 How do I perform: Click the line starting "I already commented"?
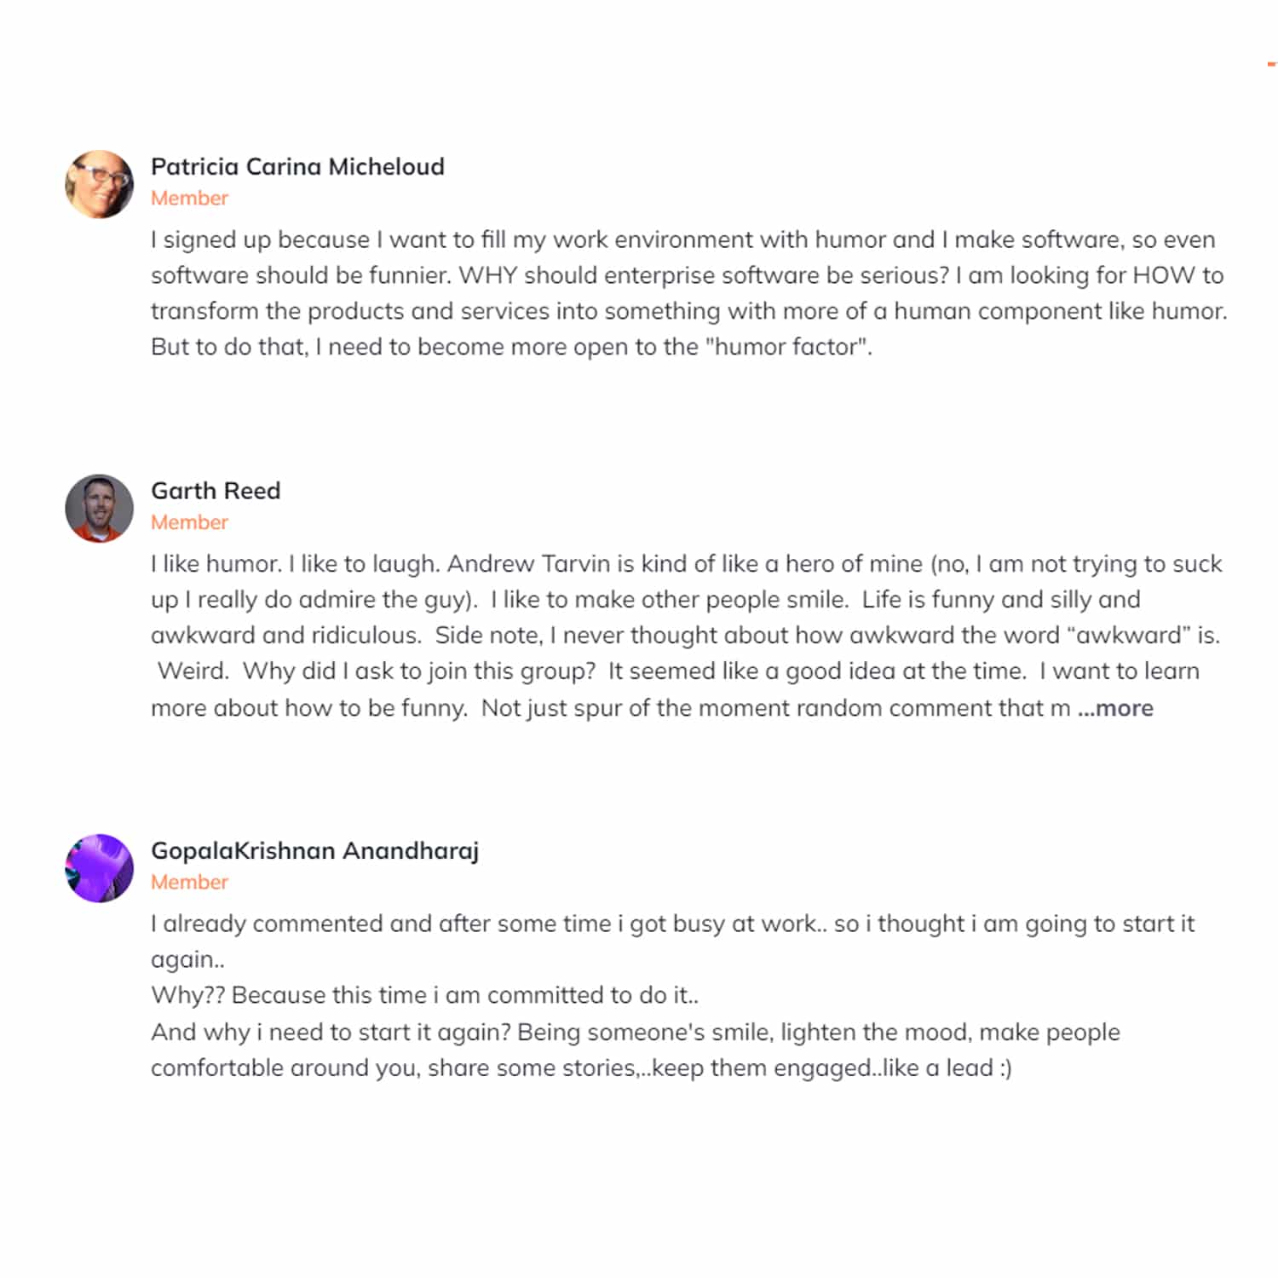point(673,924)
